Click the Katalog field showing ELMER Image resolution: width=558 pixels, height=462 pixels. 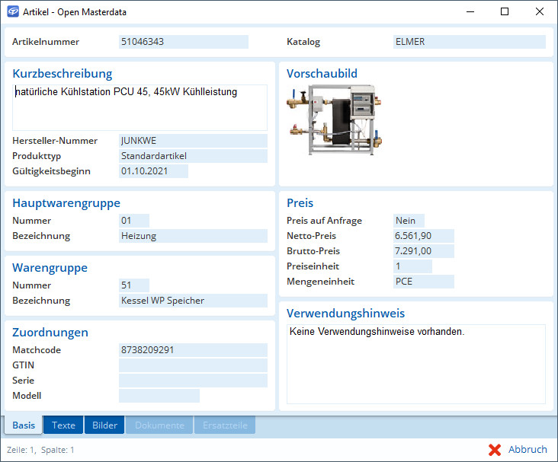point(469,42)
